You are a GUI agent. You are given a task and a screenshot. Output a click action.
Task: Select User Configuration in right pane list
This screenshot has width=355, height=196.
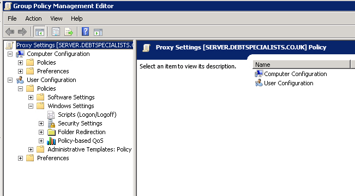[x=288, y=83]
